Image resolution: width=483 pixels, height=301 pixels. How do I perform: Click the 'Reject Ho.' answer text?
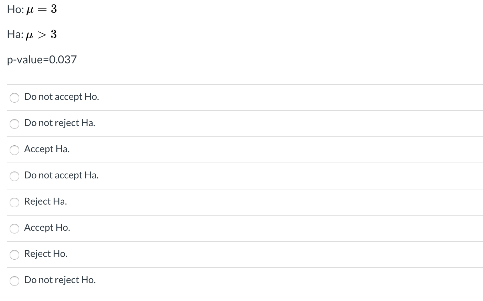pos(46,254)
